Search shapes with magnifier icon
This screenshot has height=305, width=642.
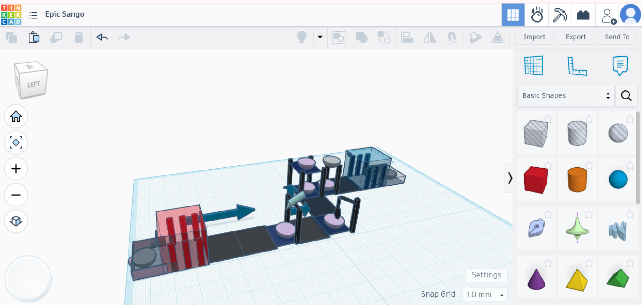click(x=626, y=96)
